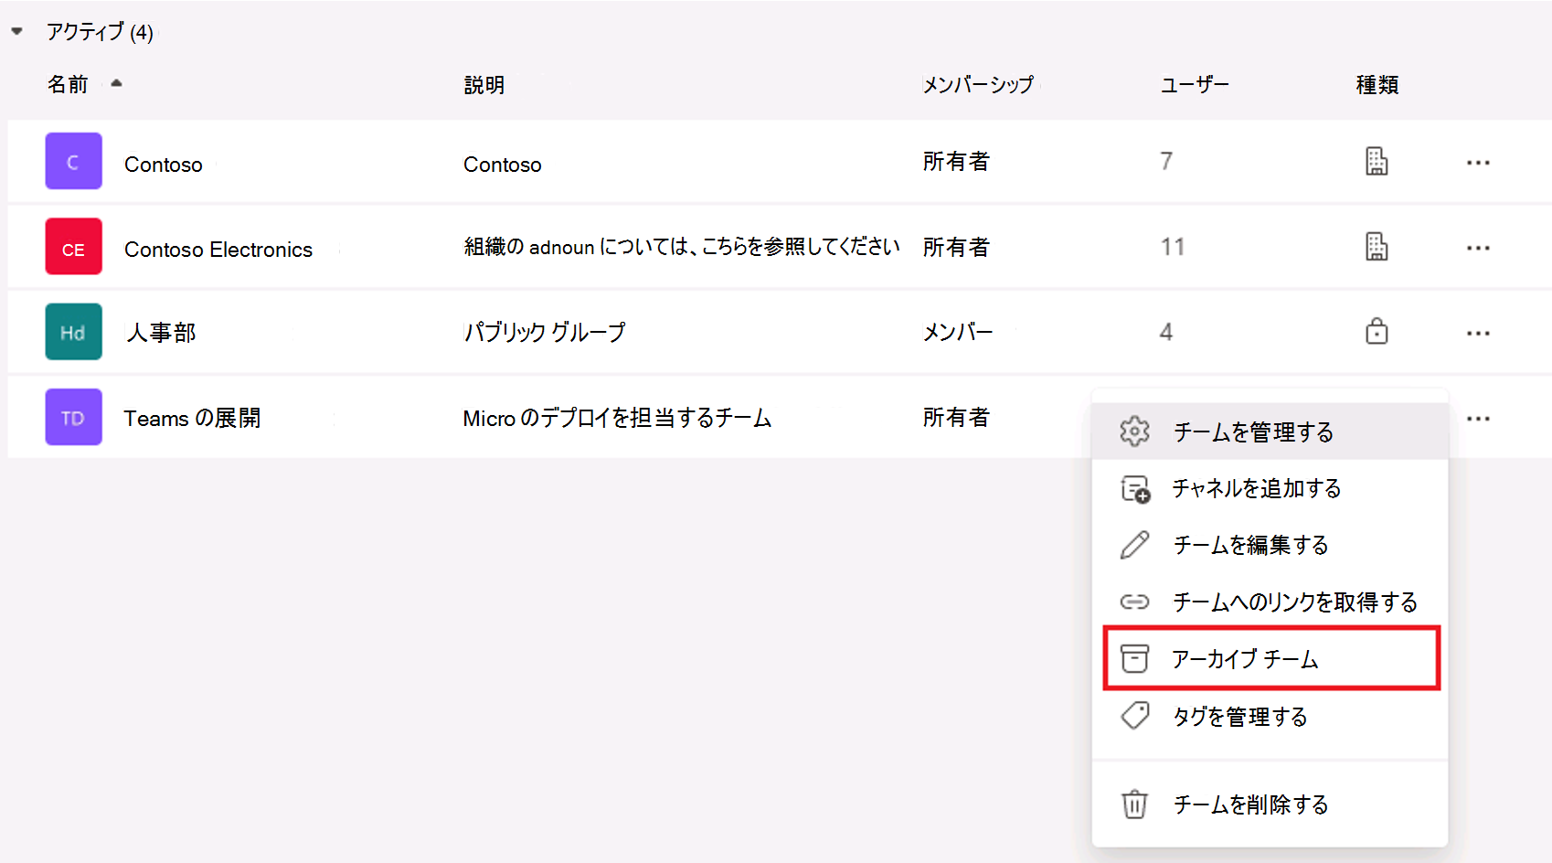Viewport: 1552px width, 863px height.
Task: Click the link chain icon in menu
Action: [1134, 602]
